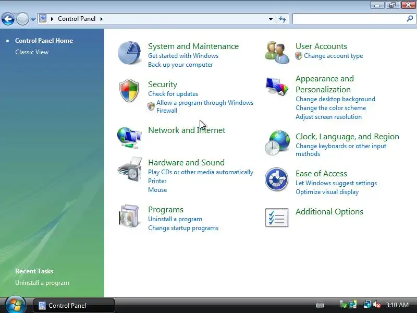Open the Security category heading

point(163,85)
